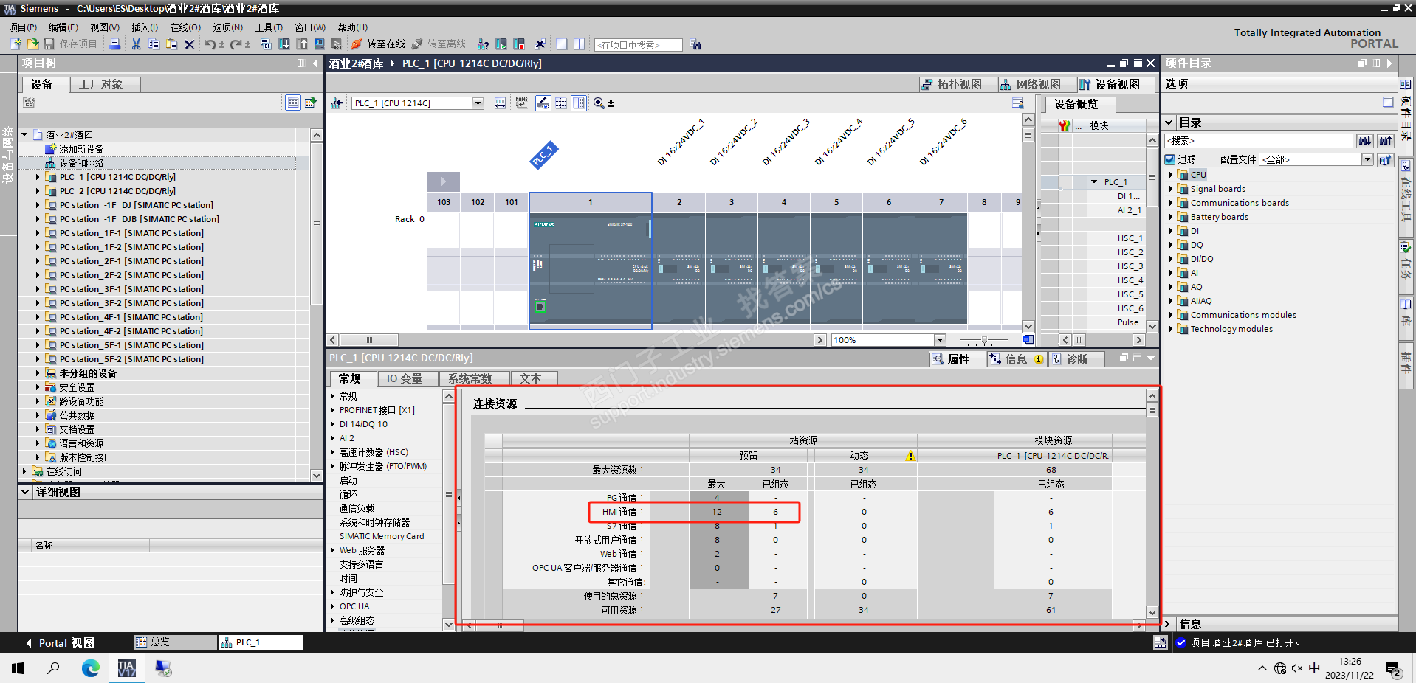1416x683 pixels.
Task: Click the zoom slider handle in device view
Action: [x=984, y=341]
